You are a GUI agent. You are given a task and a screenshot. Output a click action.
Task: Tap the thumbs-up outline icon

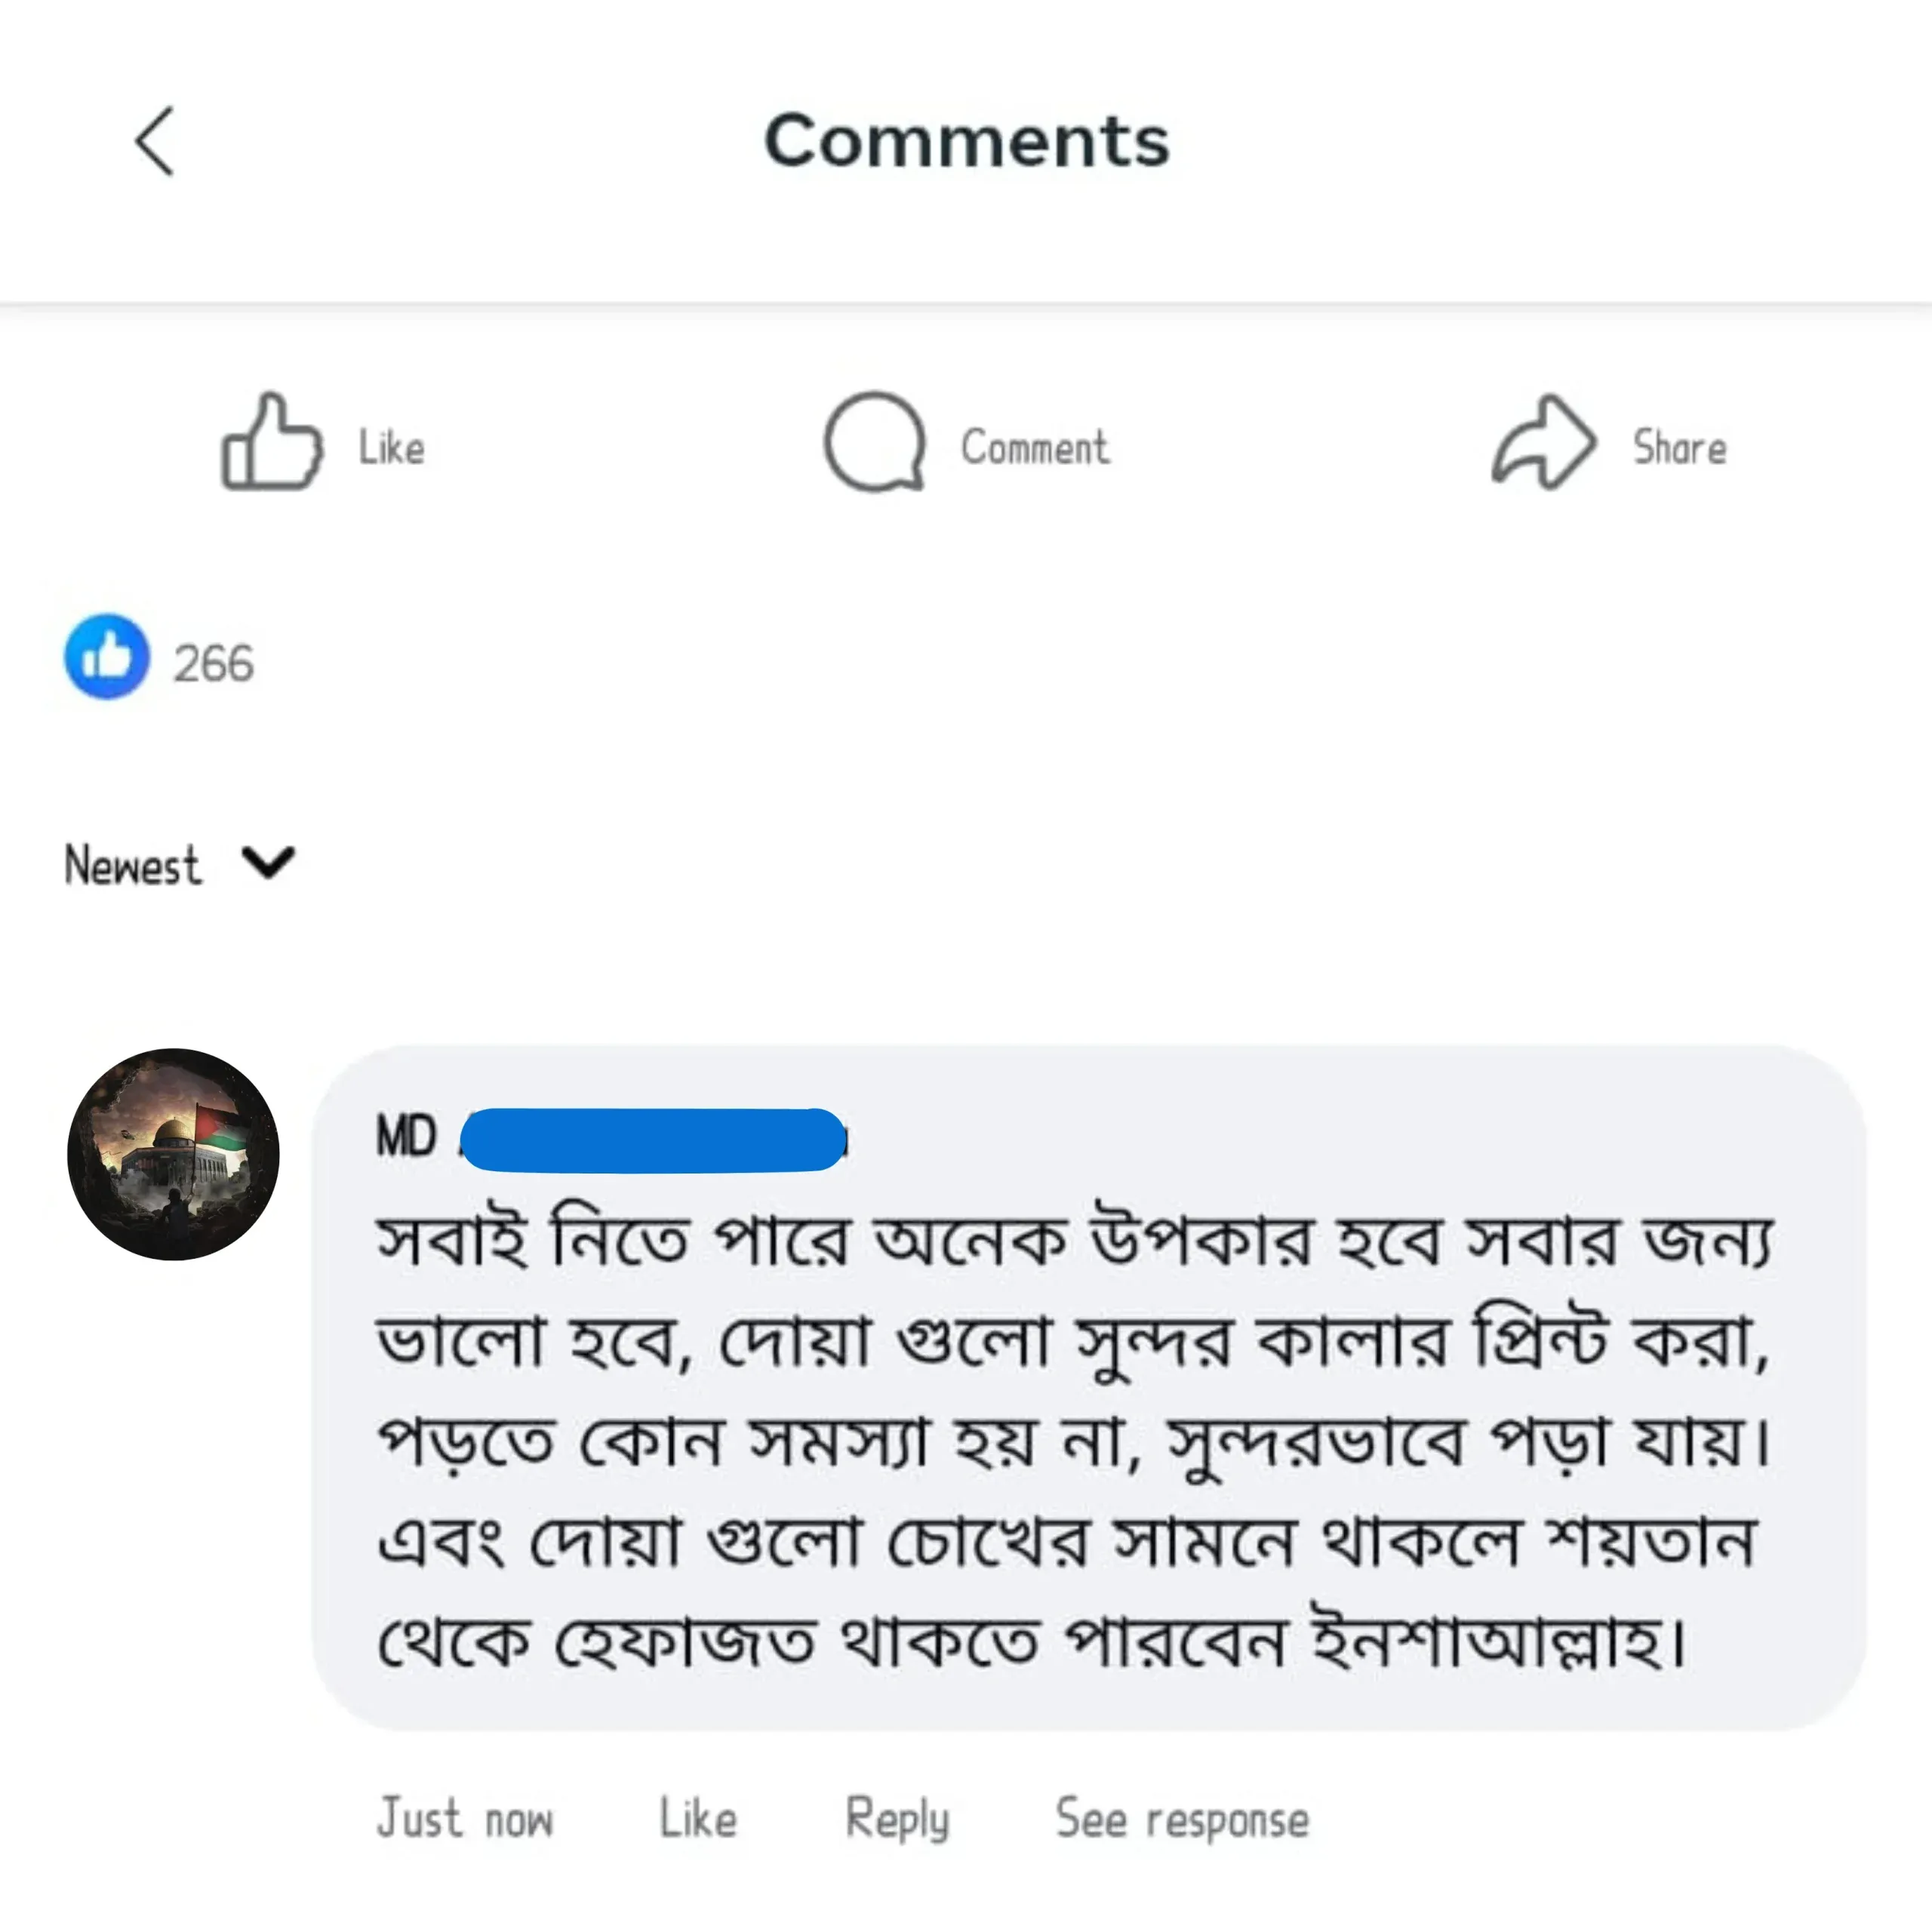tap(271, 442)
